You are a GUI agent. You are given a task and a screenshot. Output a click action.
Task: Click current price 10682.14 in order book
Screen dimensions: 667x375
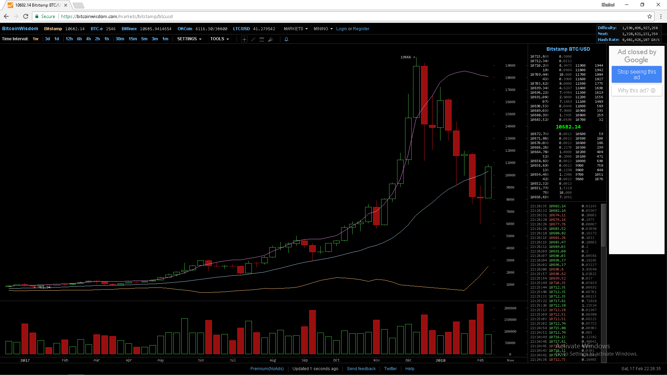(568, 127)
